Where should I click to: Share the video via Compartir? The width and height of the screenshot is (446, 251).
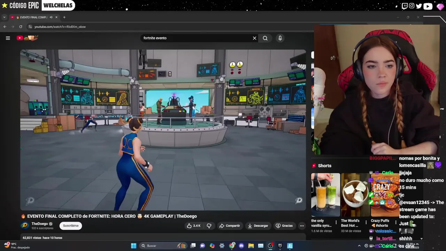point(230,226)
